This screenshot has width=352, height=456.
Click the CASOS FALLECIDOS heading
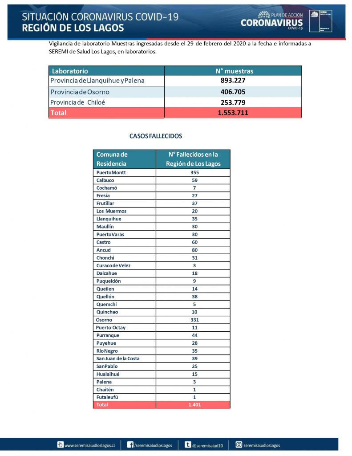click(x=156, y=136)
